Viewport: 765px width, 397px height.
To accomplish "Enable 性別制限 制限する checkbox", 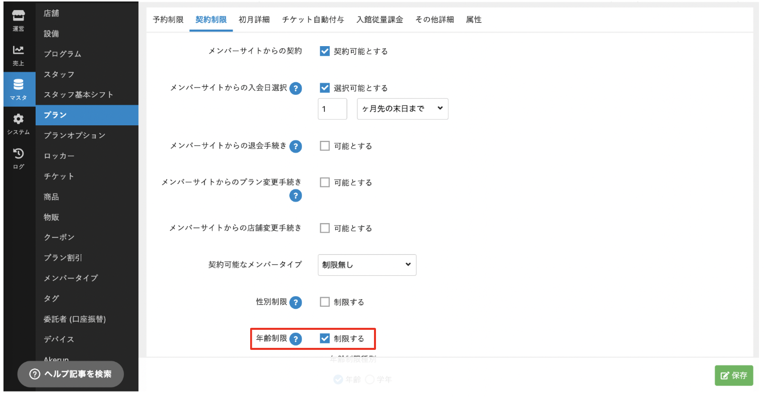I will (x=325, y=302).
